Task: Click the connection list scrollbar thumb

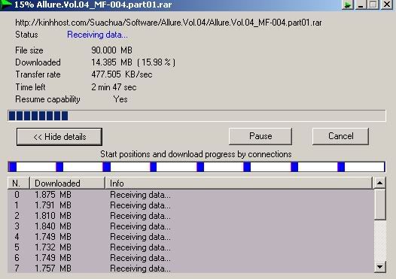Action: (380, 205)
